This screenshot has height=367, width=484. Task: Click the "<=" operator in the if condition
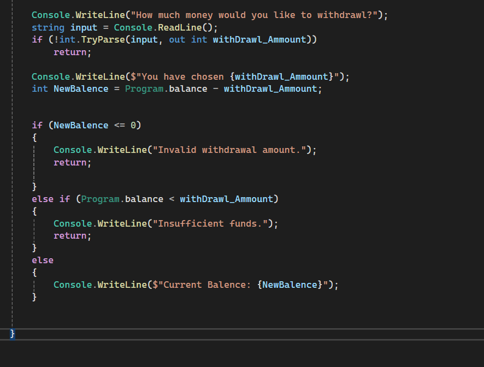point(120,125)
